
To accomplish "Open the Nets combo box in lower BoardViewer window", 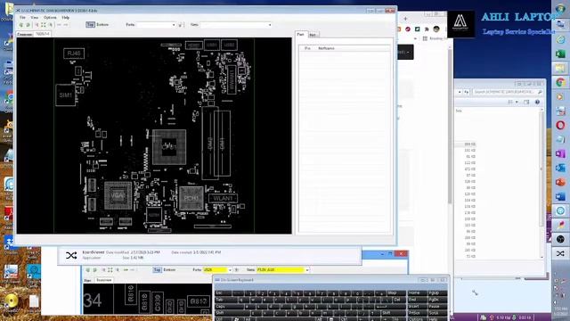I will tap(282, 269).
